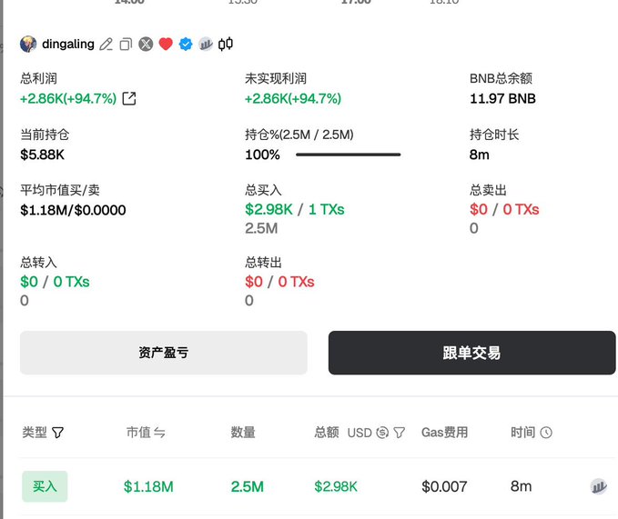
Task: Click the dingaling username text
Action: (68, 44)
